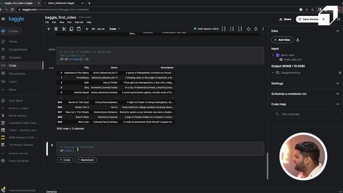Expand More in left sidebar

[12, 90]
